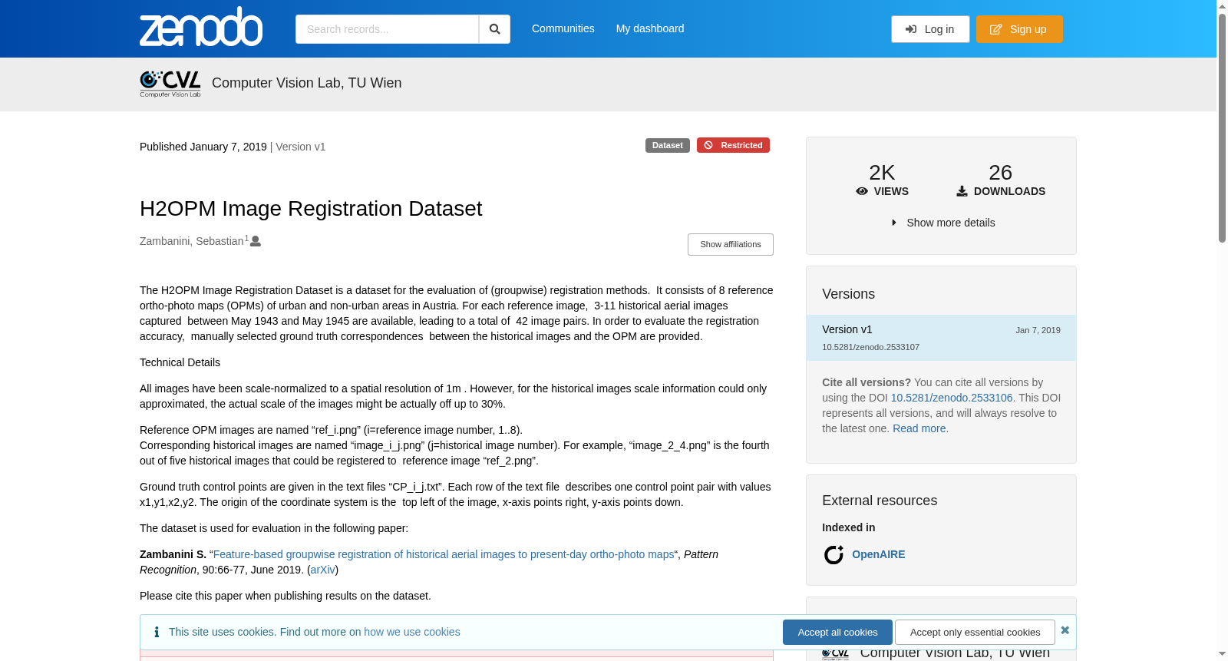
Task: Click the gray Dataset badge
Action: click(x=668, y=145)
